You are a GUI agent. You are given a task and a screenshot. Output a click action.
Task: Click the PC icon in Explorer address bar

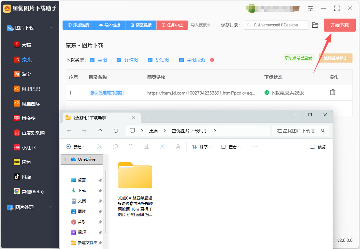coord(132,130)
